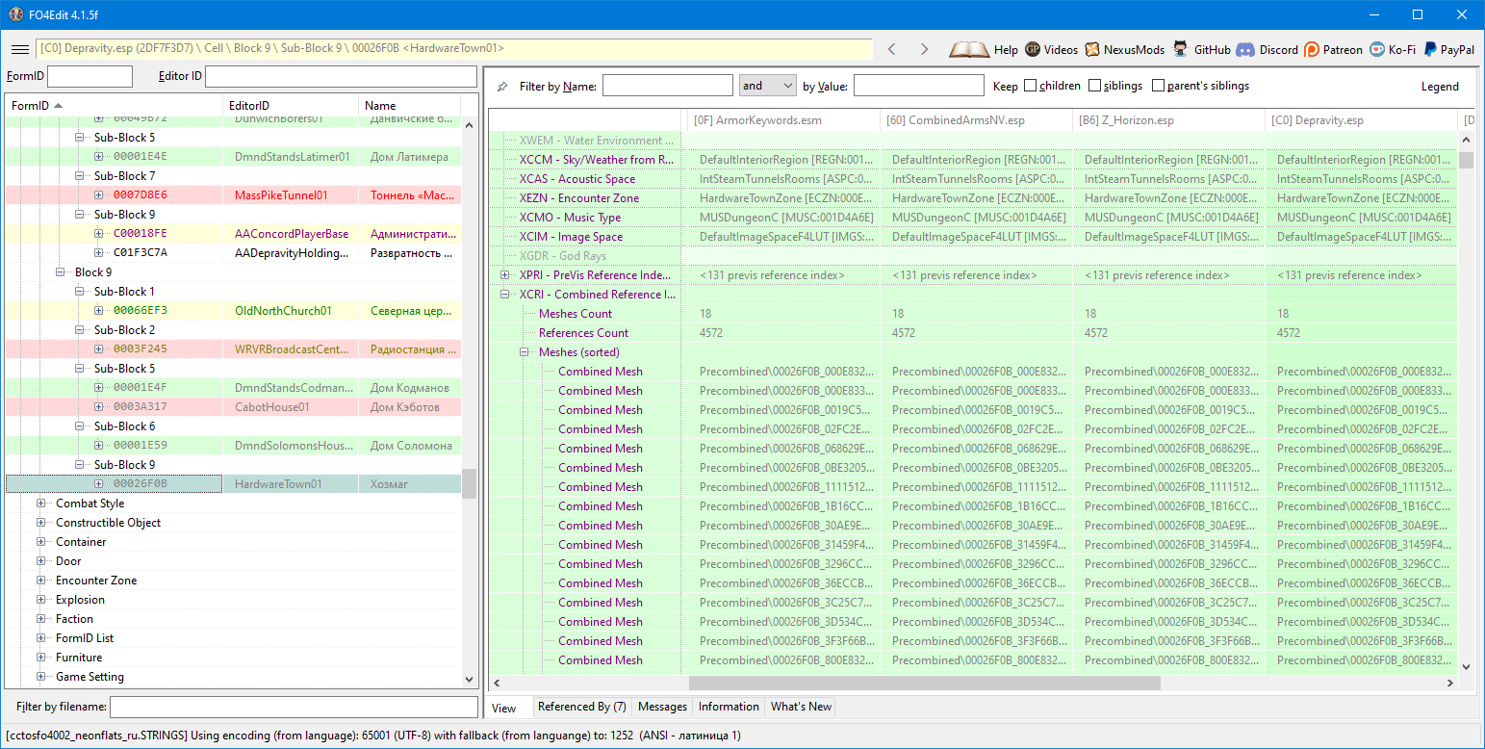Click the Legend button

click(x=1440, y=87)
